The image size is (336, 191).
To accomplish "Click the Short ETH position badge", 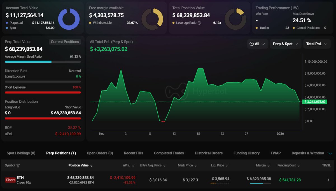I will point(10,180).
